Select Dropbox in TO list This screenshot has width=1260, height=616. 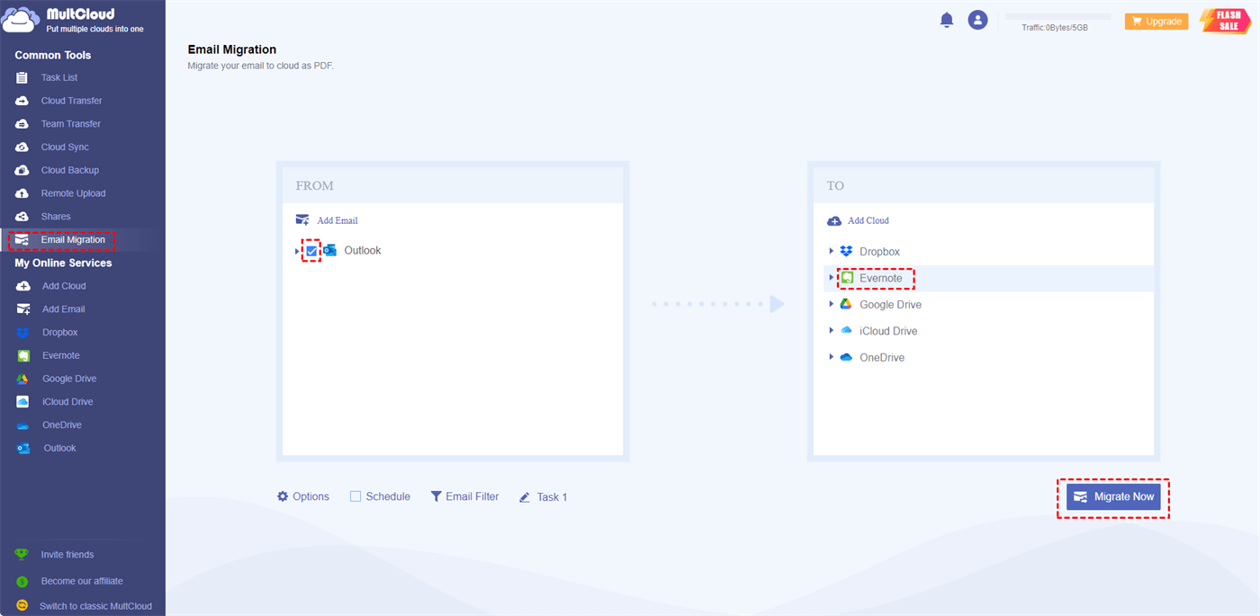[x=879, y=252]
